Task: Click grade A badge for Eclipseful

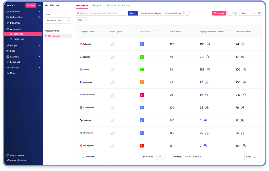Action: pyautogui.click(x=142, y=44)
